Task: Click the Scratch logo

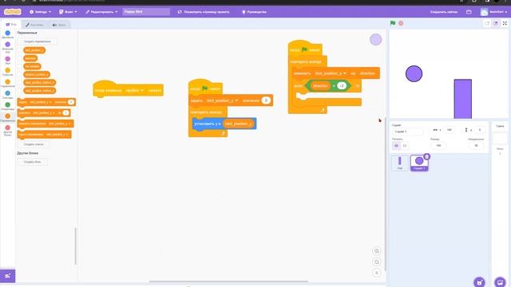Action: [13, 12]
